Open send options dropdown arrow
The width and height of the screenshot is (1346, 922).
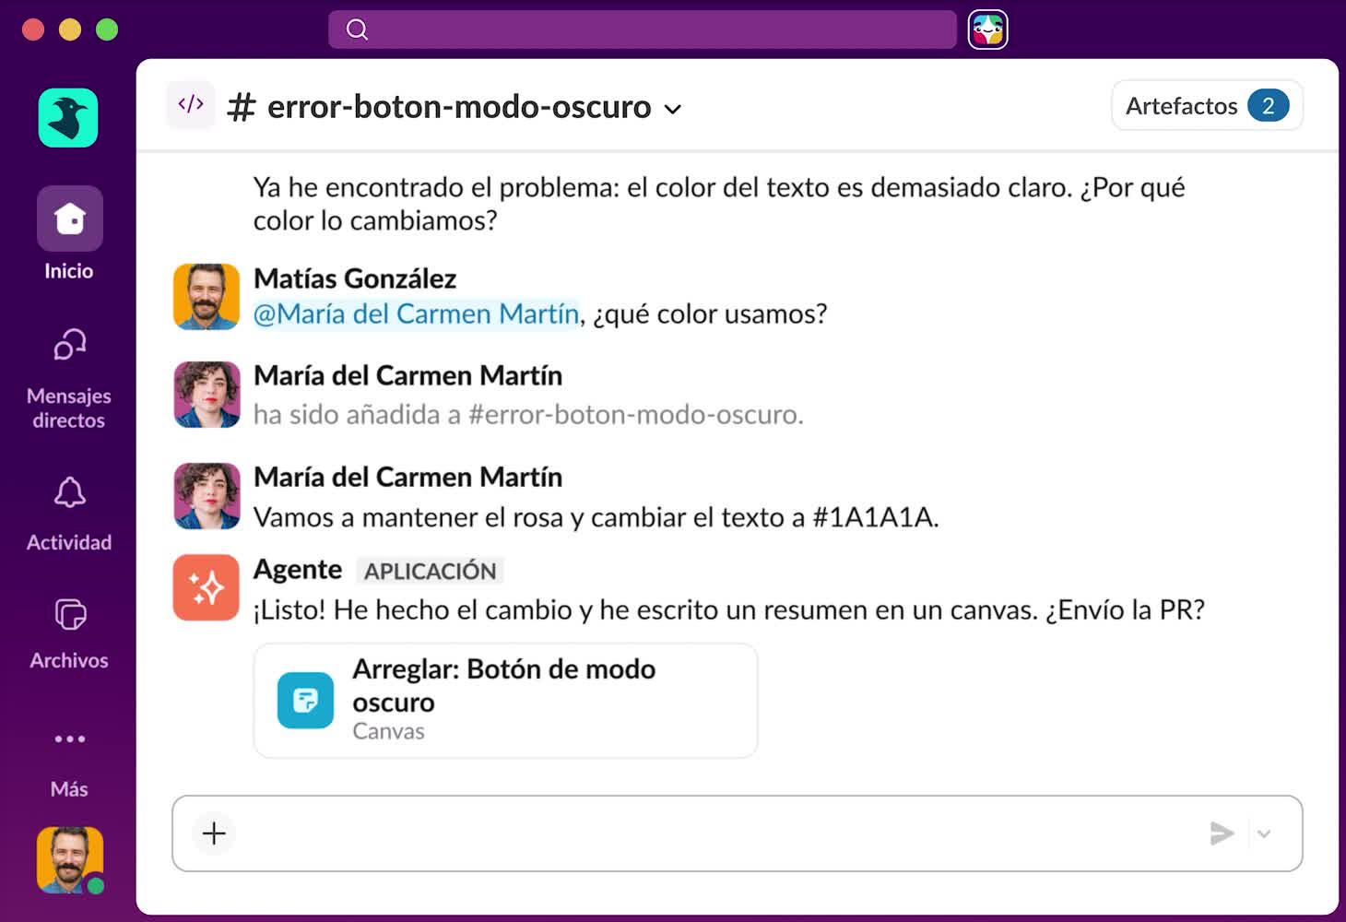[x=1264, y=833]
